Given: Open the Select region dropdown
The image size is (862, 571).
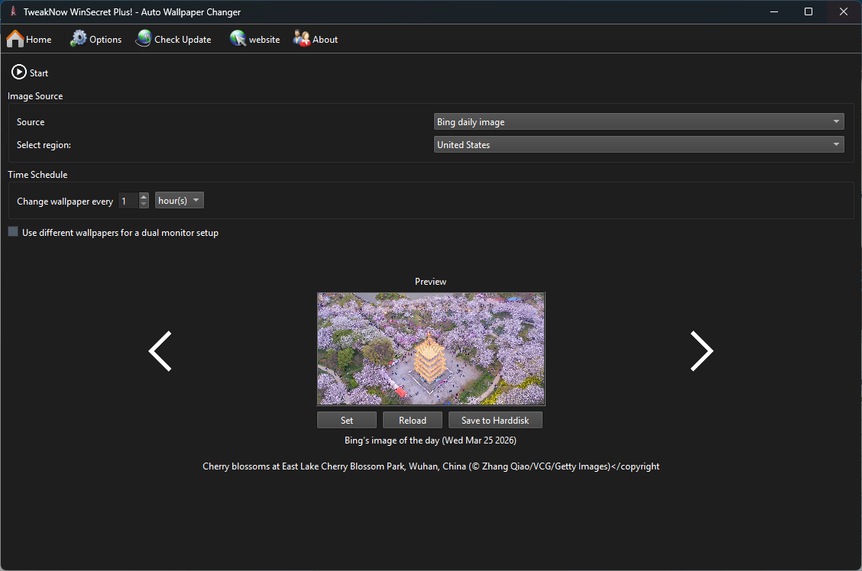Looking at the screenshot, I should point(638,145).
